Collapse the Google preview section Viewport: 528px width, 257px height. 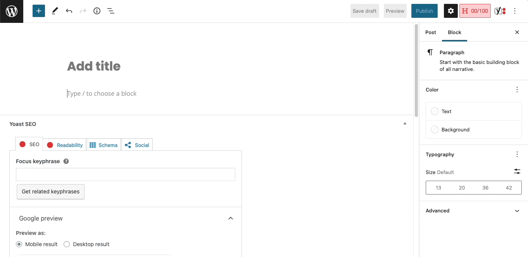pyautogui.click(x=231, y=218)
